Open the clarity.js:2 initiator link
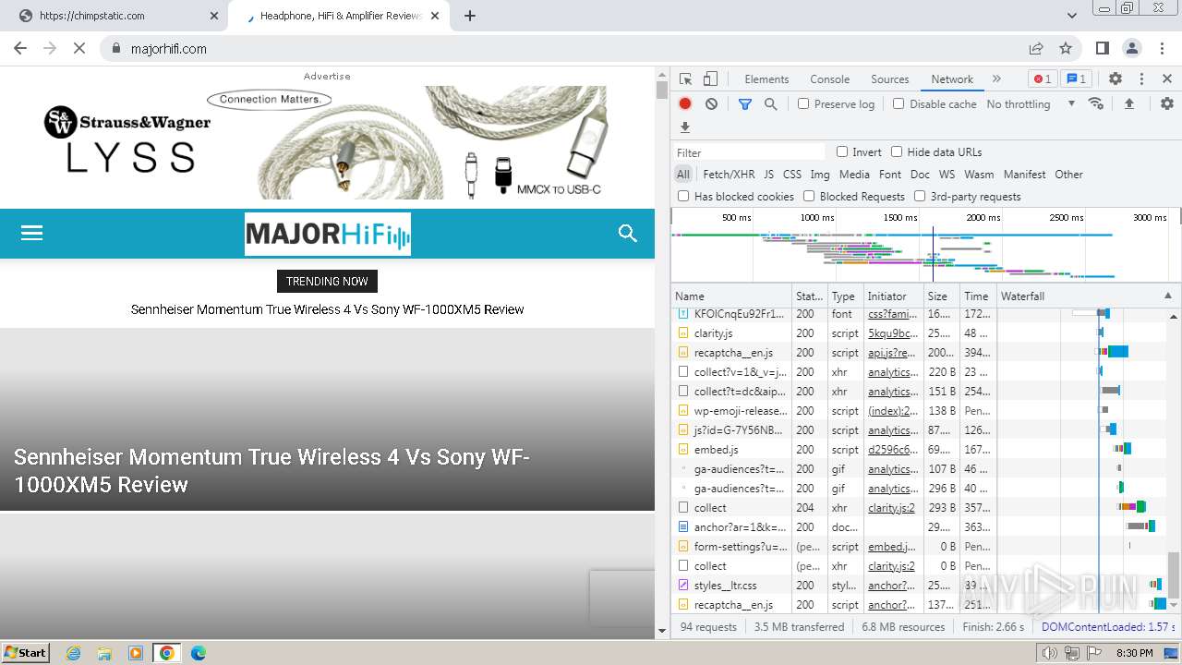The height and width of the screenshot is (665, 1182). coord(891,508)
